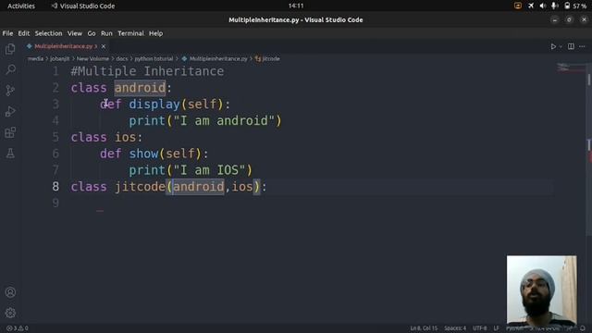The width and height of the screenshot is (592, 333).
Task: Open the Go menu
Action: (92, 33)
